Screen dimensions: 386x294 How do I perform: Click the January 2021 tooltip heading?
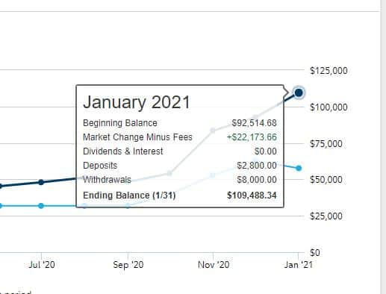pos(137,102)
